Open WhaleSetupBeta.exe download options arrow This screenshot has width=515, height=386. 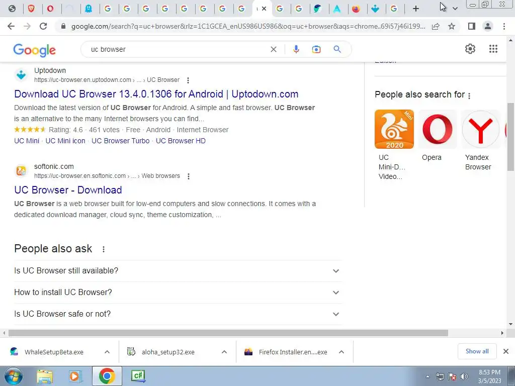pyautogui.click(x=107, y=352)
